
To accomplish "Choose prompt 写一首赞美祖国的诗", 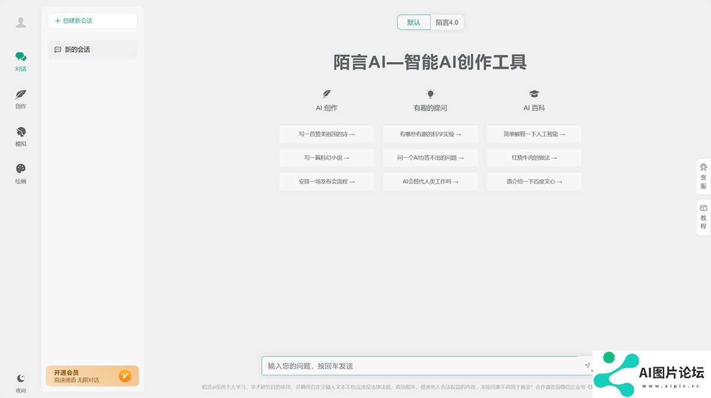I will [326, 134].
